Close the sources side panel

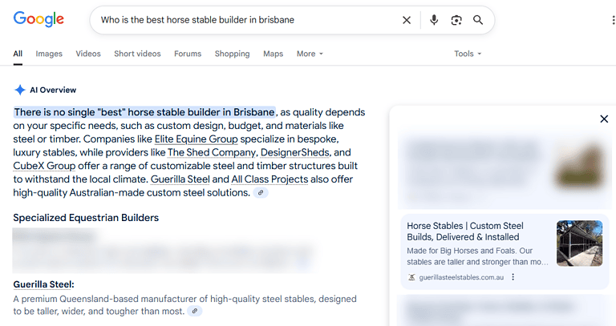point(604,119)
